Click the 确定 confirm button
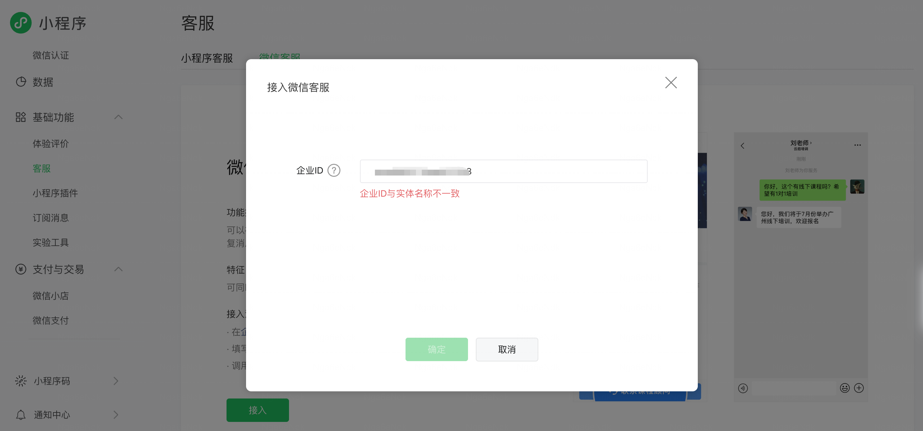Image resolution: width=923 pixels, height=431 pixels. tap(436, 349)
